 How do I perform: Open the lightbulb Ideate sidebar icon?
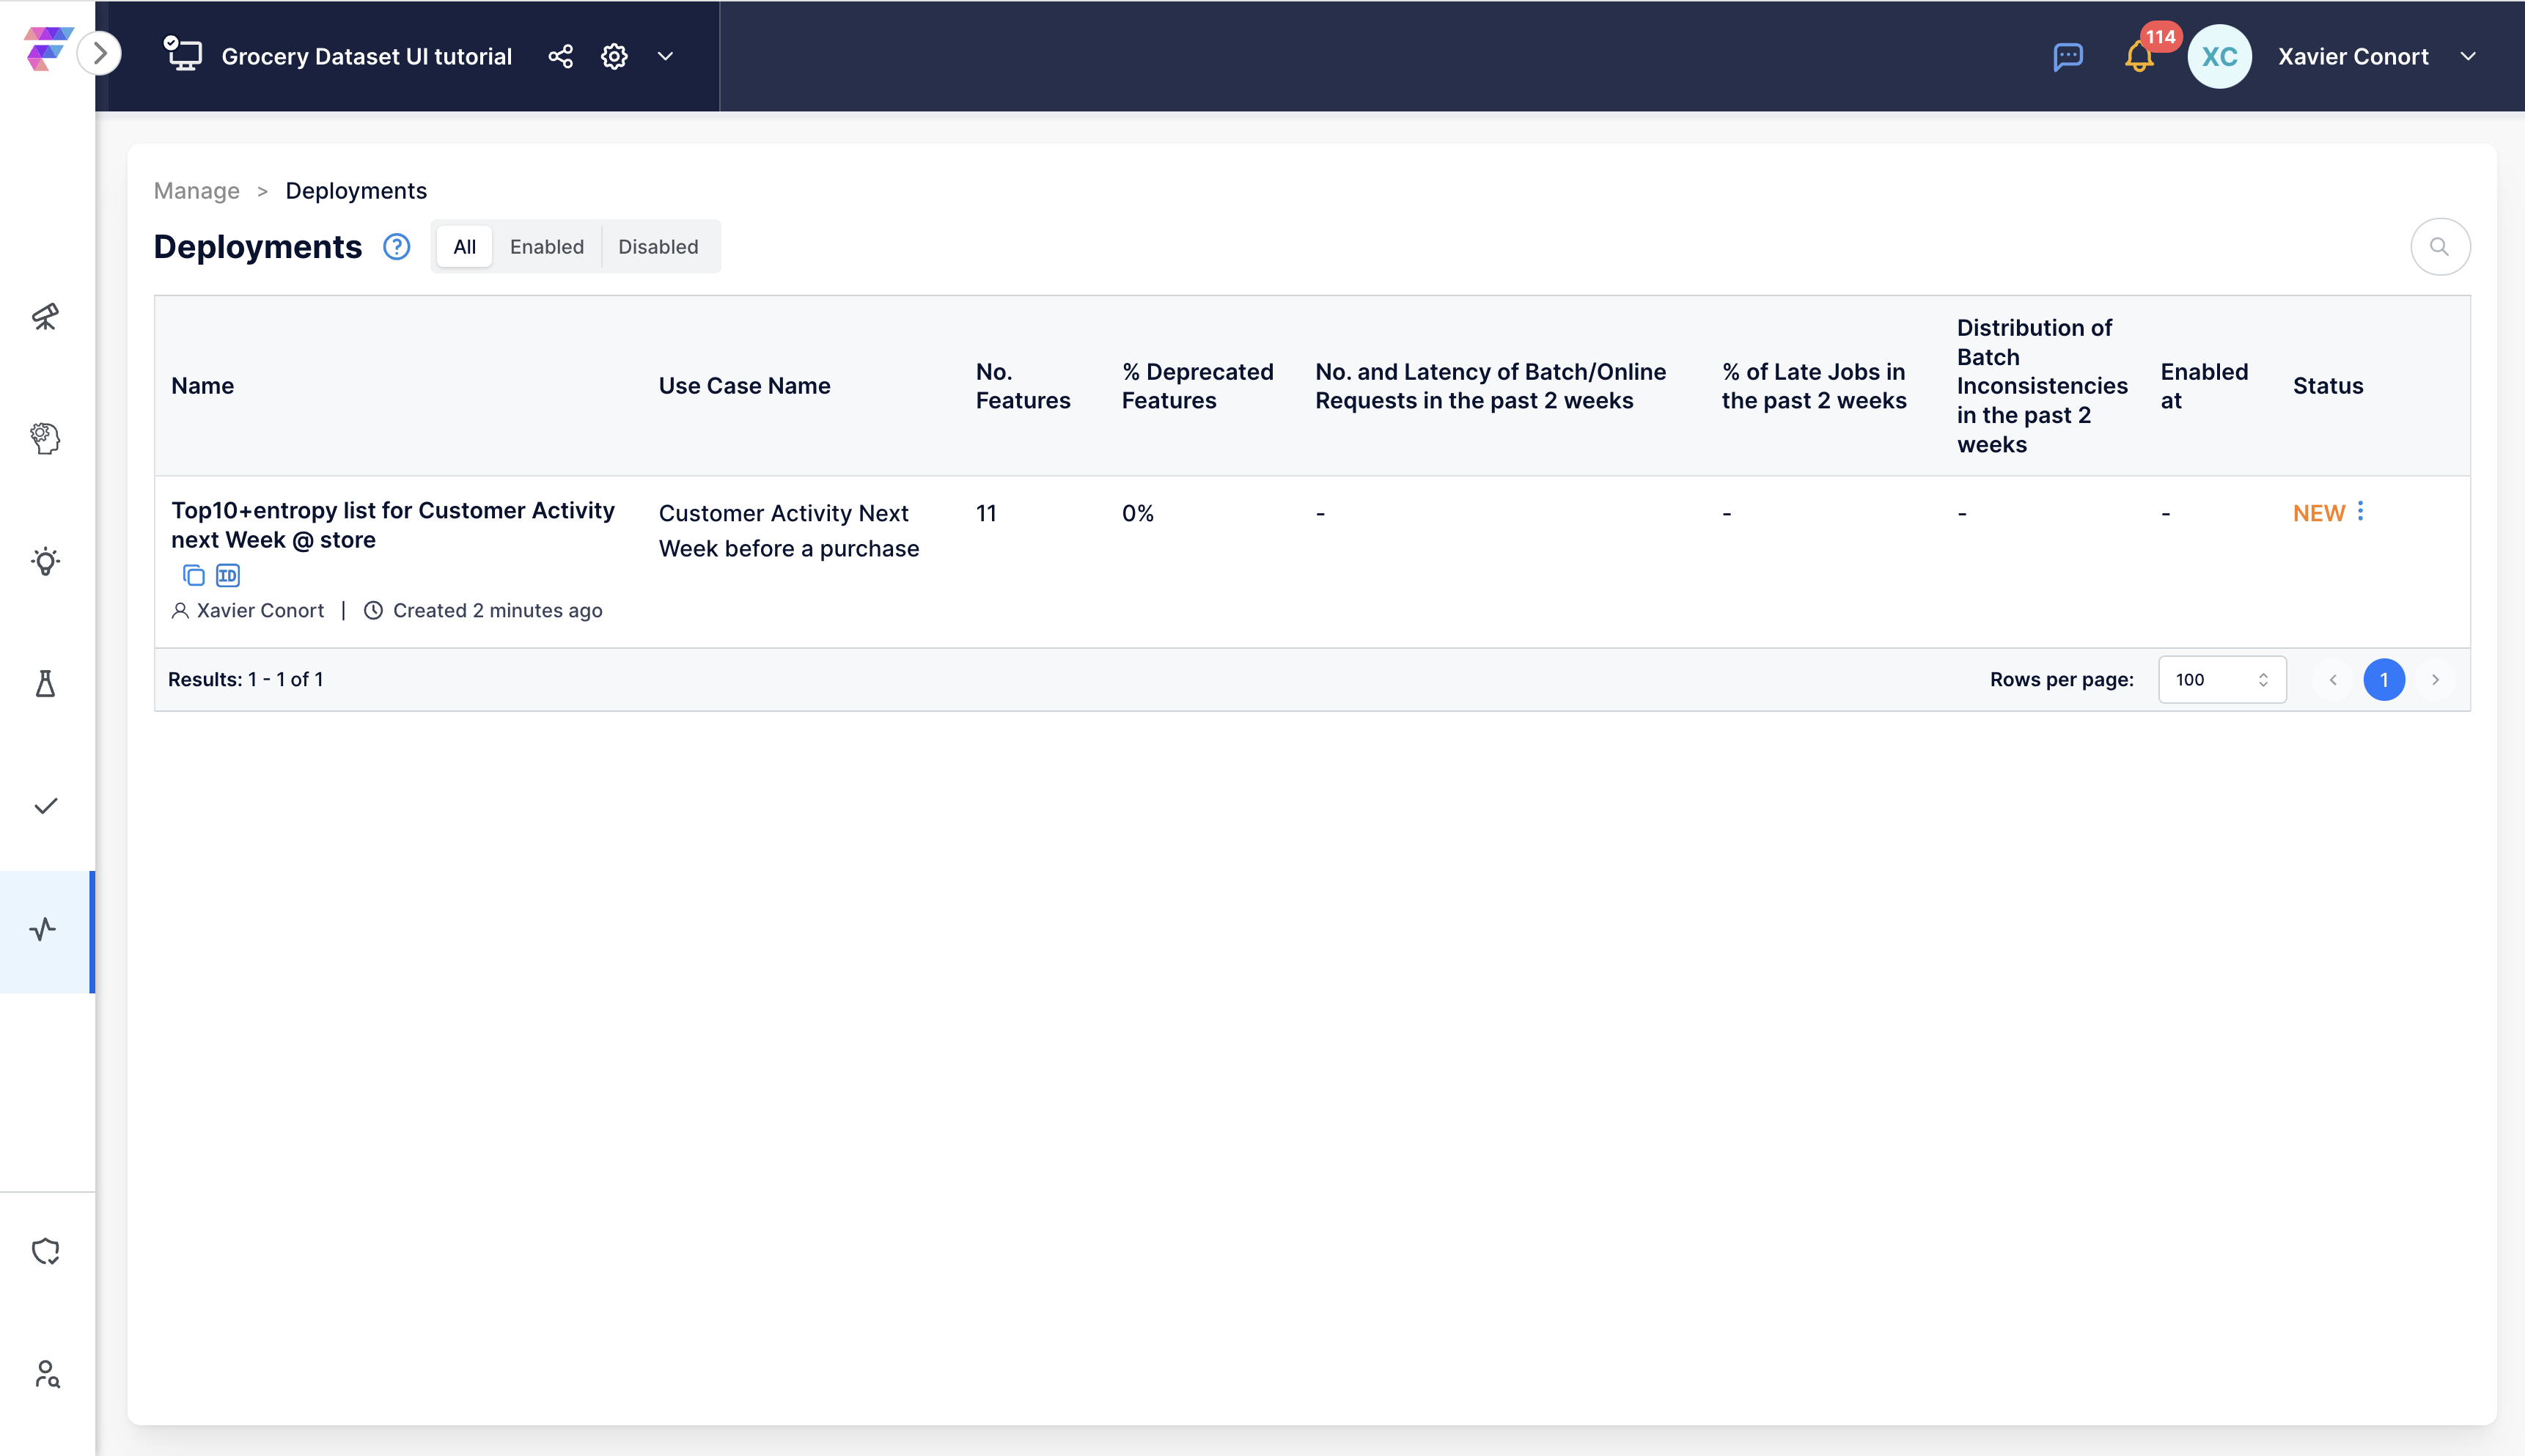click(45, 561)
